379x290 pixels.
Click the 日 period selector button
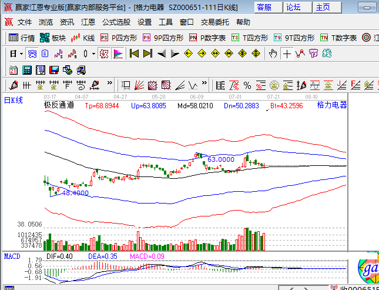coord(14,54)
